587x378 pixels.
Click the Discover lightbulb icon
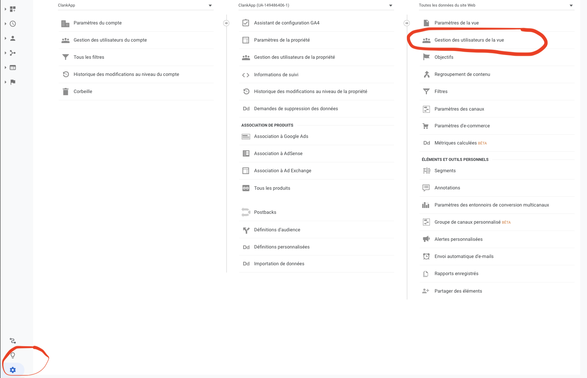[x=13, y=355]
